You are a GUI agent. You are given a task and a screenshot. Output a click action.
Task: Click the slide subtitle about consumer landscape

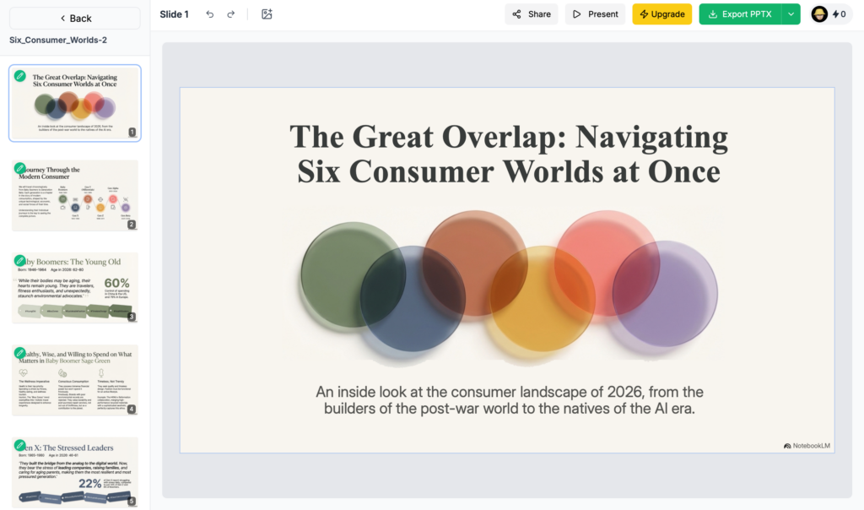tap(509, 399)
